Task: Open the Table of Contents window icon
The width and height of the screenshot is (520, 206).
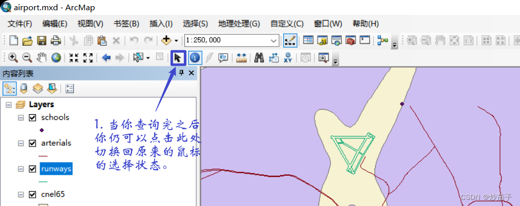Action: click(x=308, y=40)
